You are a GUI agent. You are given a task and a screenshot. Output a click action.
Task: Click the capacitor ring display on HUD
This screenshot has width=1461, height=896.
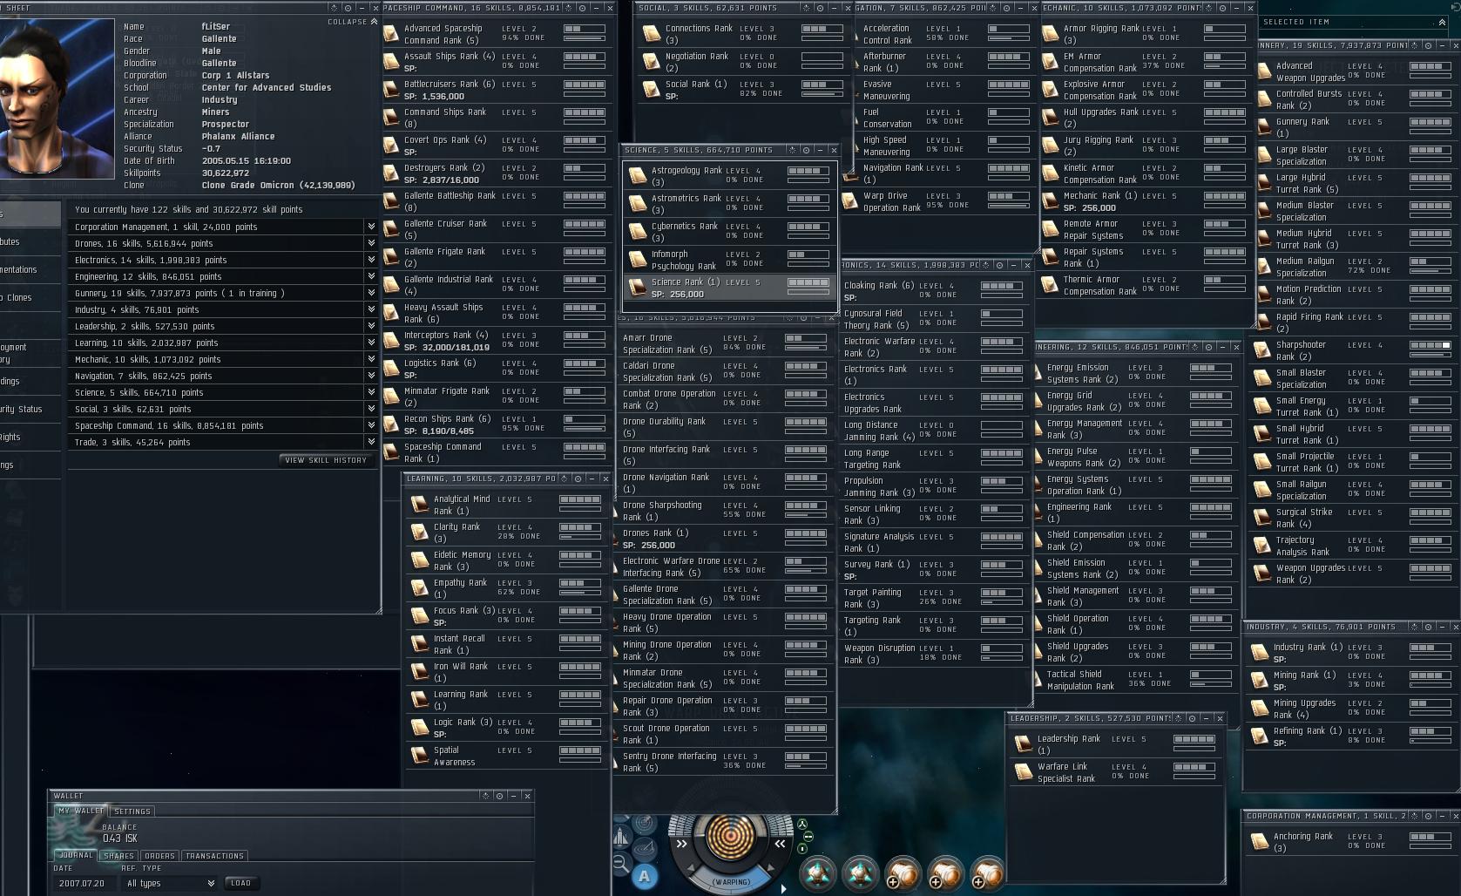pos(731,837)
